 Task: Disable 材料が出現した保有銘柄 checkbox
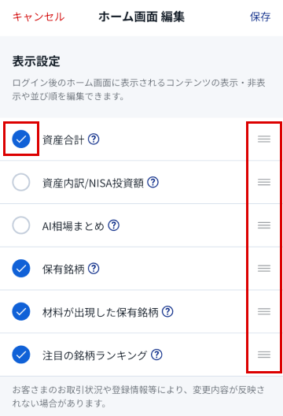pos(21,312)
